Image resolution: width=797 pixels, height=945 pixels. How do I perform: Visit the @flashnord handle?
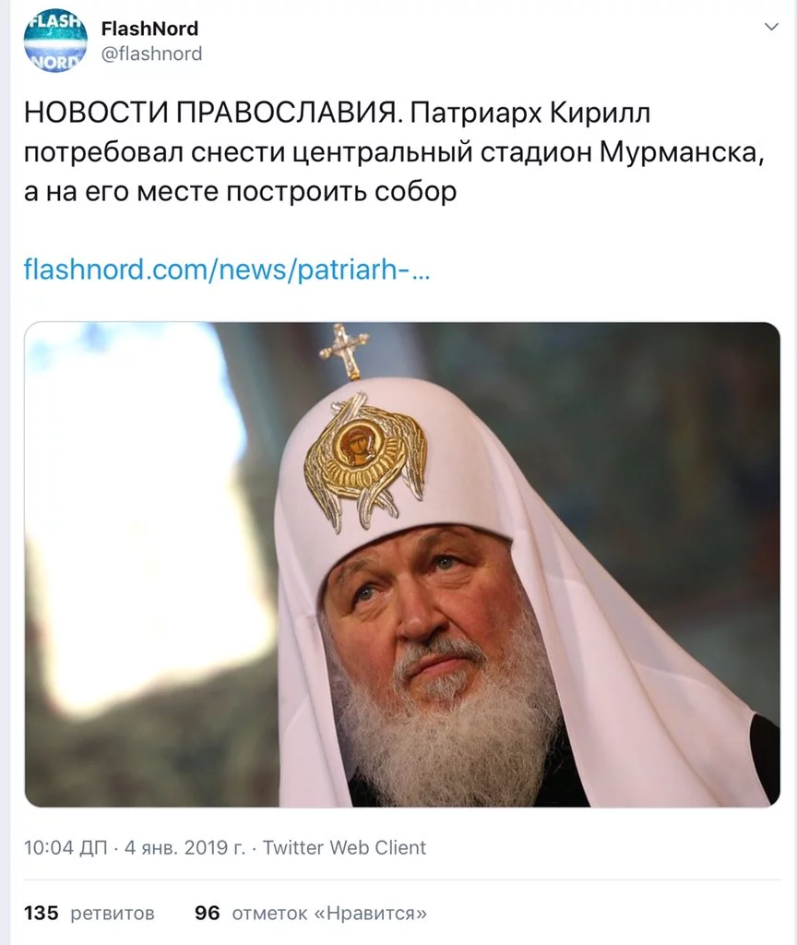point(151,54)
